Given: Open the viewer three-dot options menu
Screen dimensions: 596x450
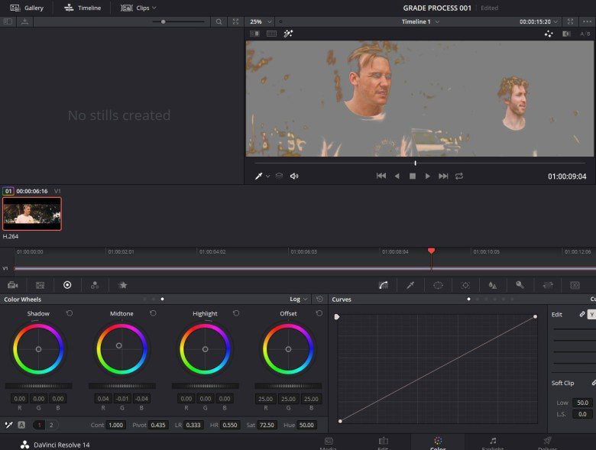Looking at the screenshot, I should tap(587, 21).
